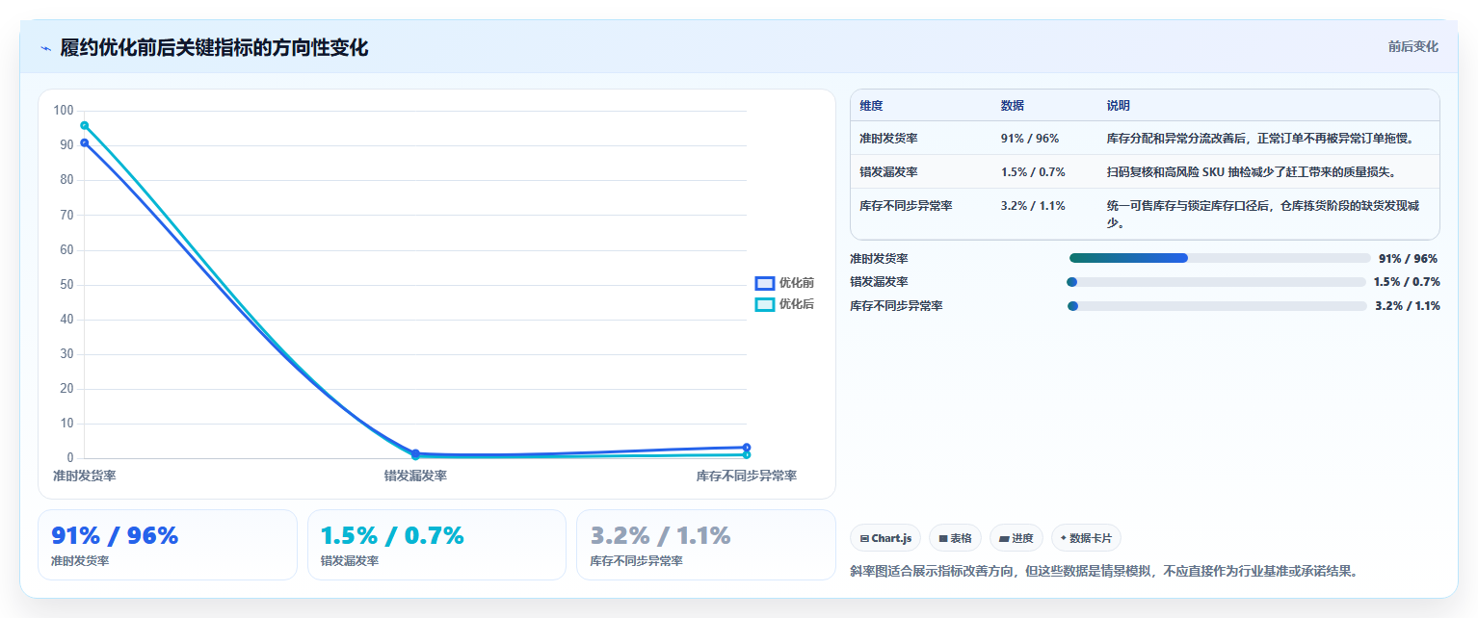Image resolution: width=1478 pixels, height=618 pixels.
Task: Click the title 履约优化前后关键指标的方向性变化
Action: coord(214,47)
